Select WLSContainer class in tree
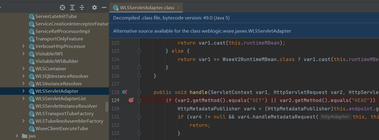 pos(51,69)
